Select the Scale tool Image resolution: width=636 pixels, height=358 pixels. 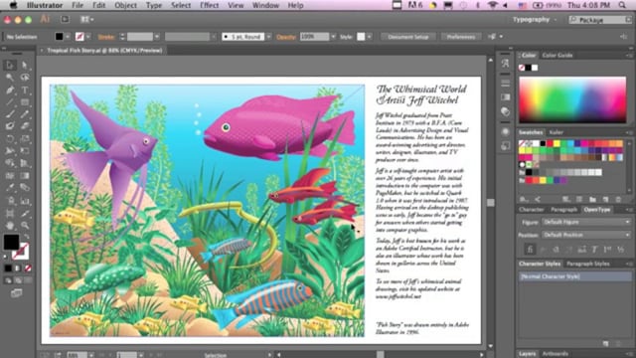point(25,138)
